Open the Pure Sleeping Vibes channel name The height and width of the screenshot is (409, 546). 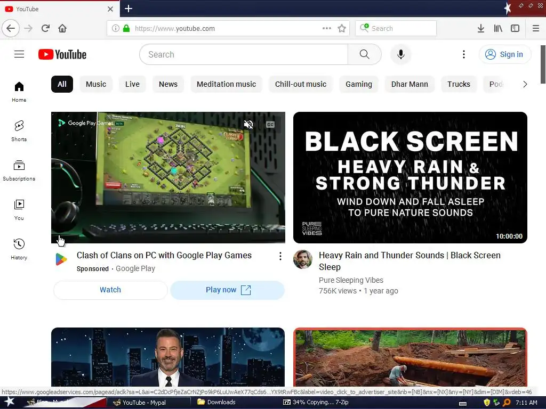[x=351, y=280]
